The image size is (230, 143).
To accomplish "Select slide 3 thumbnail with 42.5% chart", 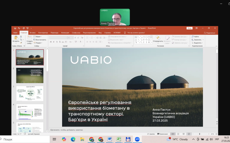I will [30, 94].
